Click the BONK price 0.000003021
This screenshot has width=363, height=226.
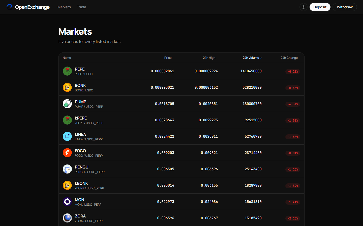163,88
